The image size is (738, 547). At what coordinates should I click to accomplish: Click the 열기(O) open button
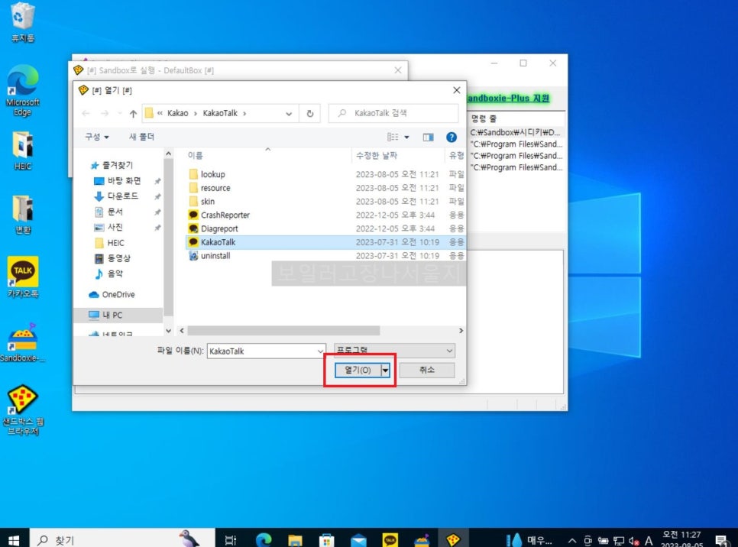pos(358,370)
